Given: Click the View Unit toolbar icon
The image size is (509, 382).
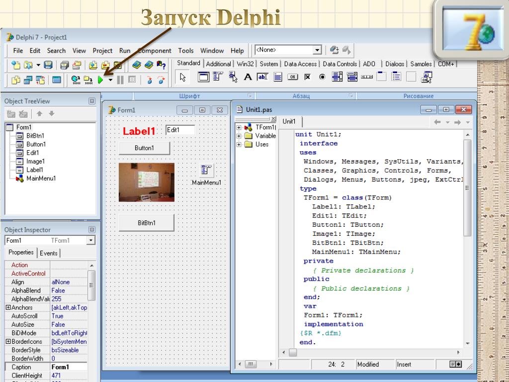Looking at the screenshot, I should point(15,80).
